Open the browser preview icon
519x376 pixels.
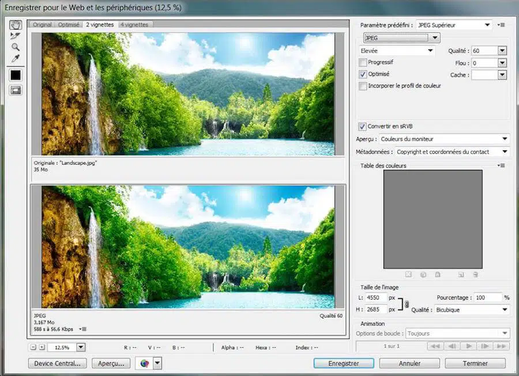tap(145, 363)
